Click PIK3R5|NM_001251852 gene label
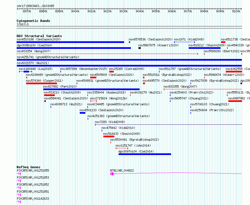This screenshot has width=250, height=205. [x=33, y=184]
